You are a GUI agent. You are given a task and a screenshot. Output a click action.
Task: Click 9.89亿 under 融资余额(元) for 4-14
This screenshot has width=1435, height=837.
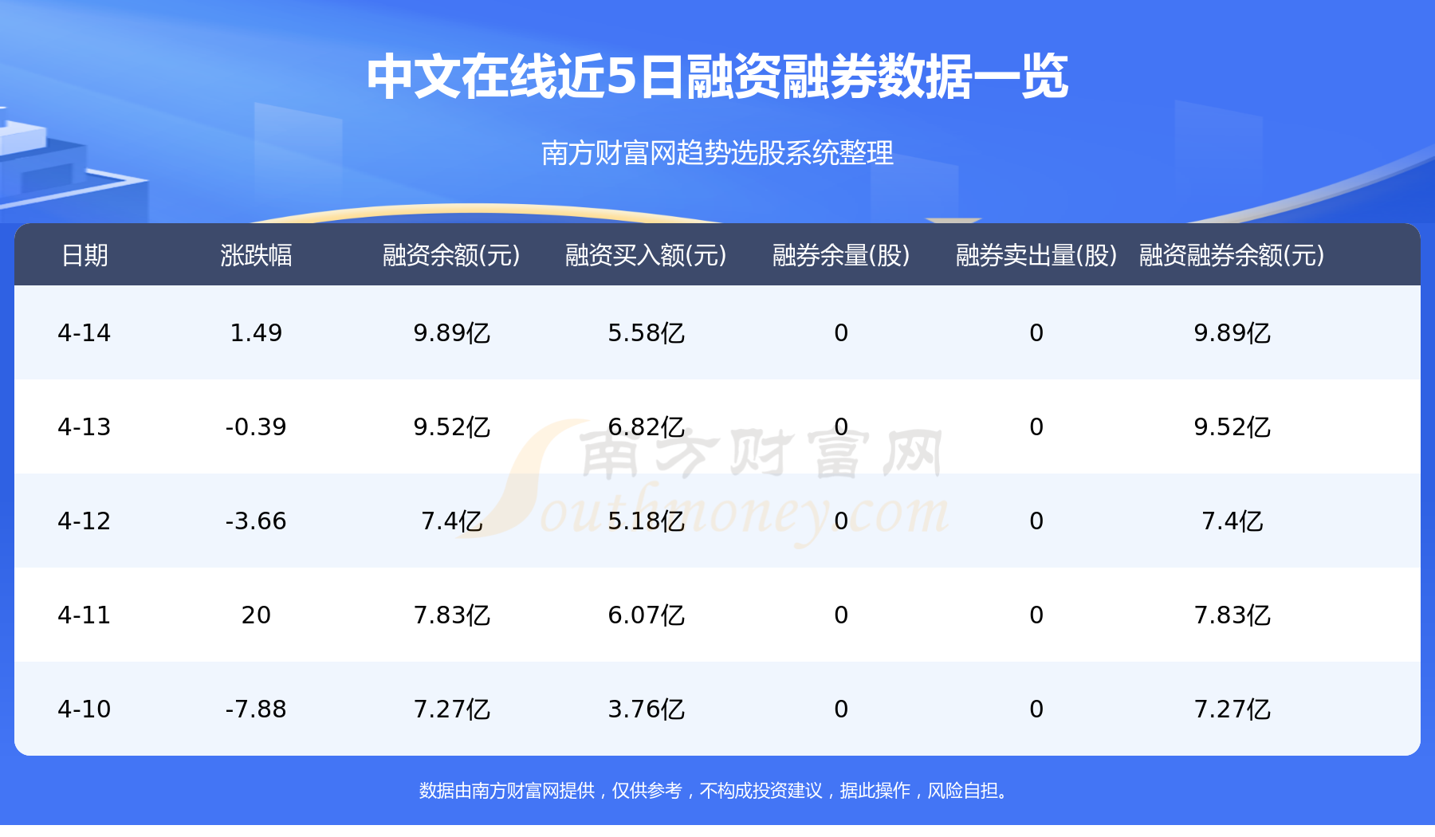click(x=451, y=333)
